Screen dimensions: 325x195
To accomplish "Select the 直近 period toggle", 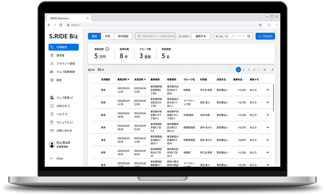I will 94,36.
